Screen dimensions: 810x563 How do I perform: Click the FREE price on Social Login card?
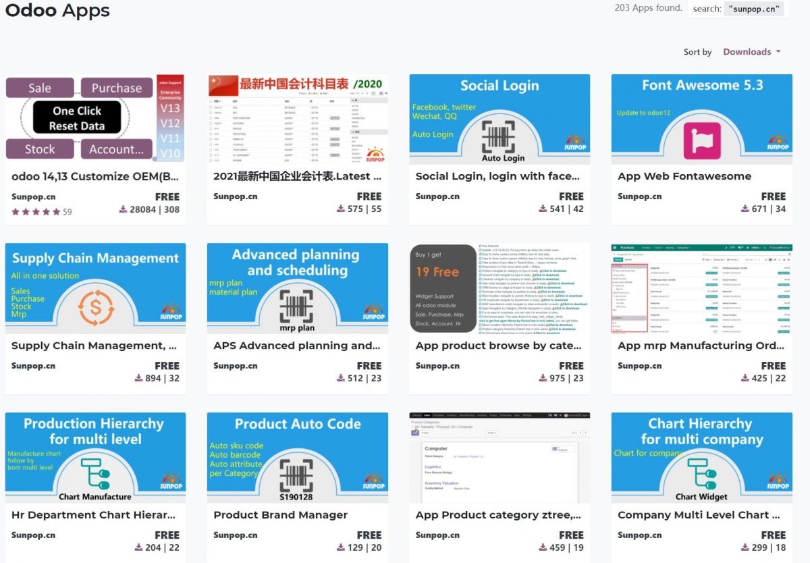click(x=571, y=196)
